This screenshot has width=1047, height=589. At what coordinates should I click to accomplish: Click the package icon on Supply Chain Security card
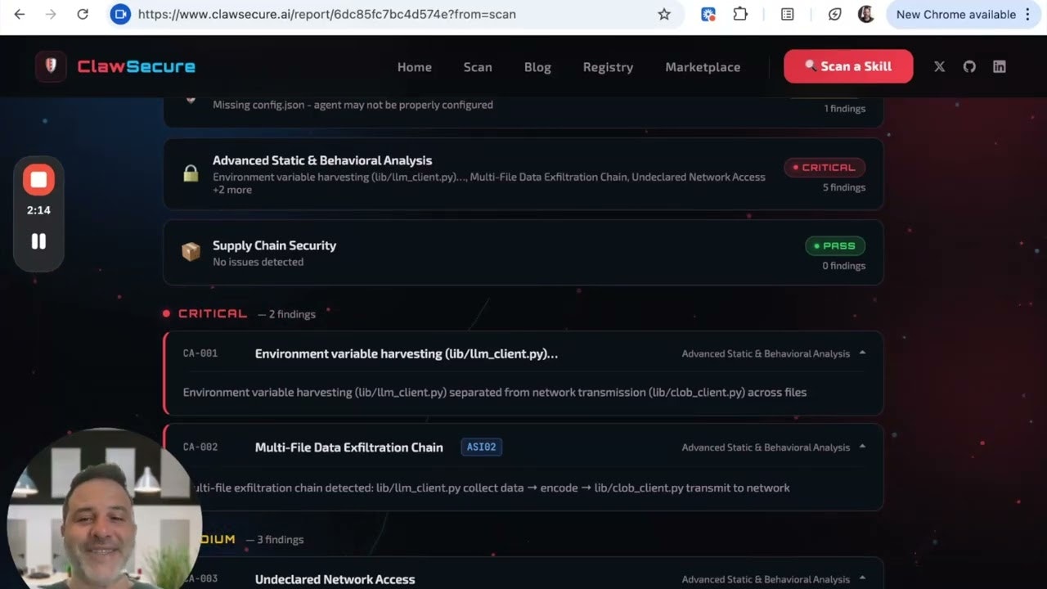[191, 252]
